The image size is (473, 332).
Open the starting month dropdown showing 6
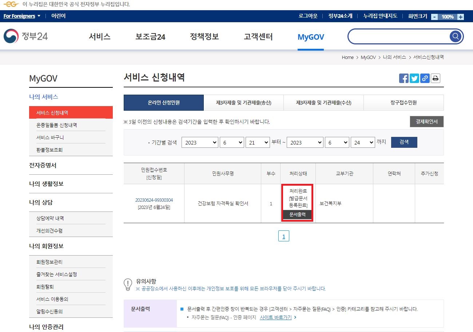(x=232, y=142)
